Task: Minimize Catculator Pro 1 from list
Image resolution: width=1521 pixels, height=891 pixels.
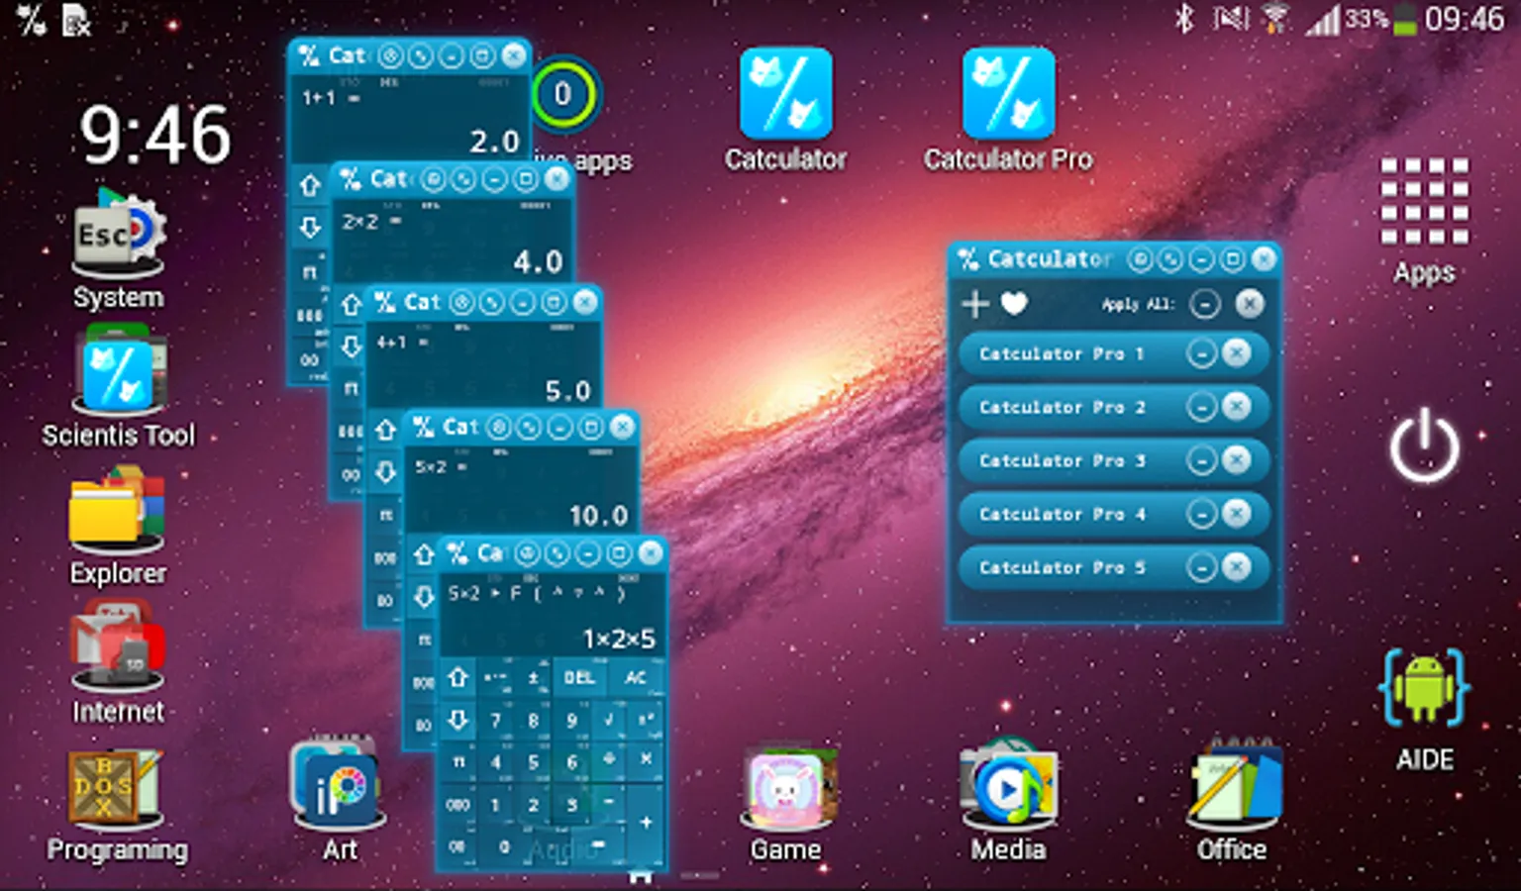Action: tap(1201, 353)
